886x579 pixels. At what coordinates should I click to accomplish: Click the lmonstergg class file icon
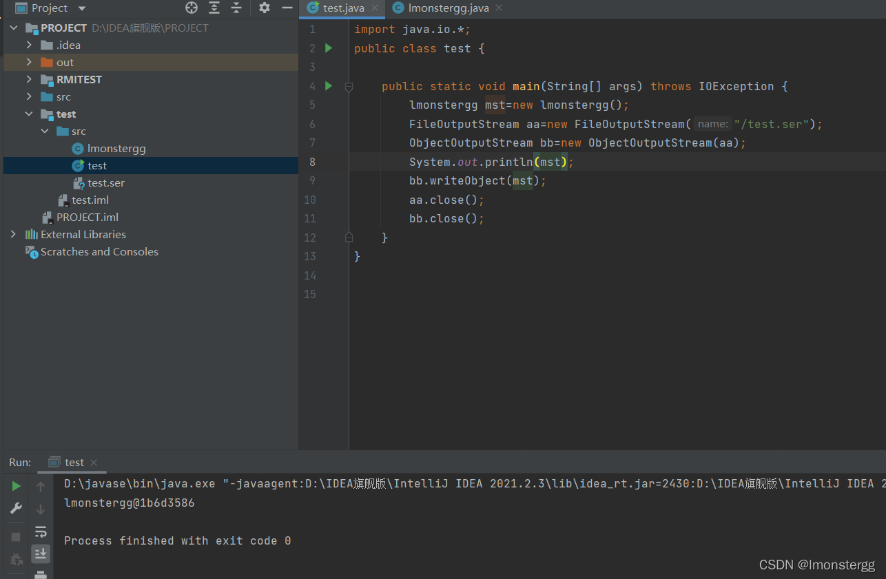[79, 148]
